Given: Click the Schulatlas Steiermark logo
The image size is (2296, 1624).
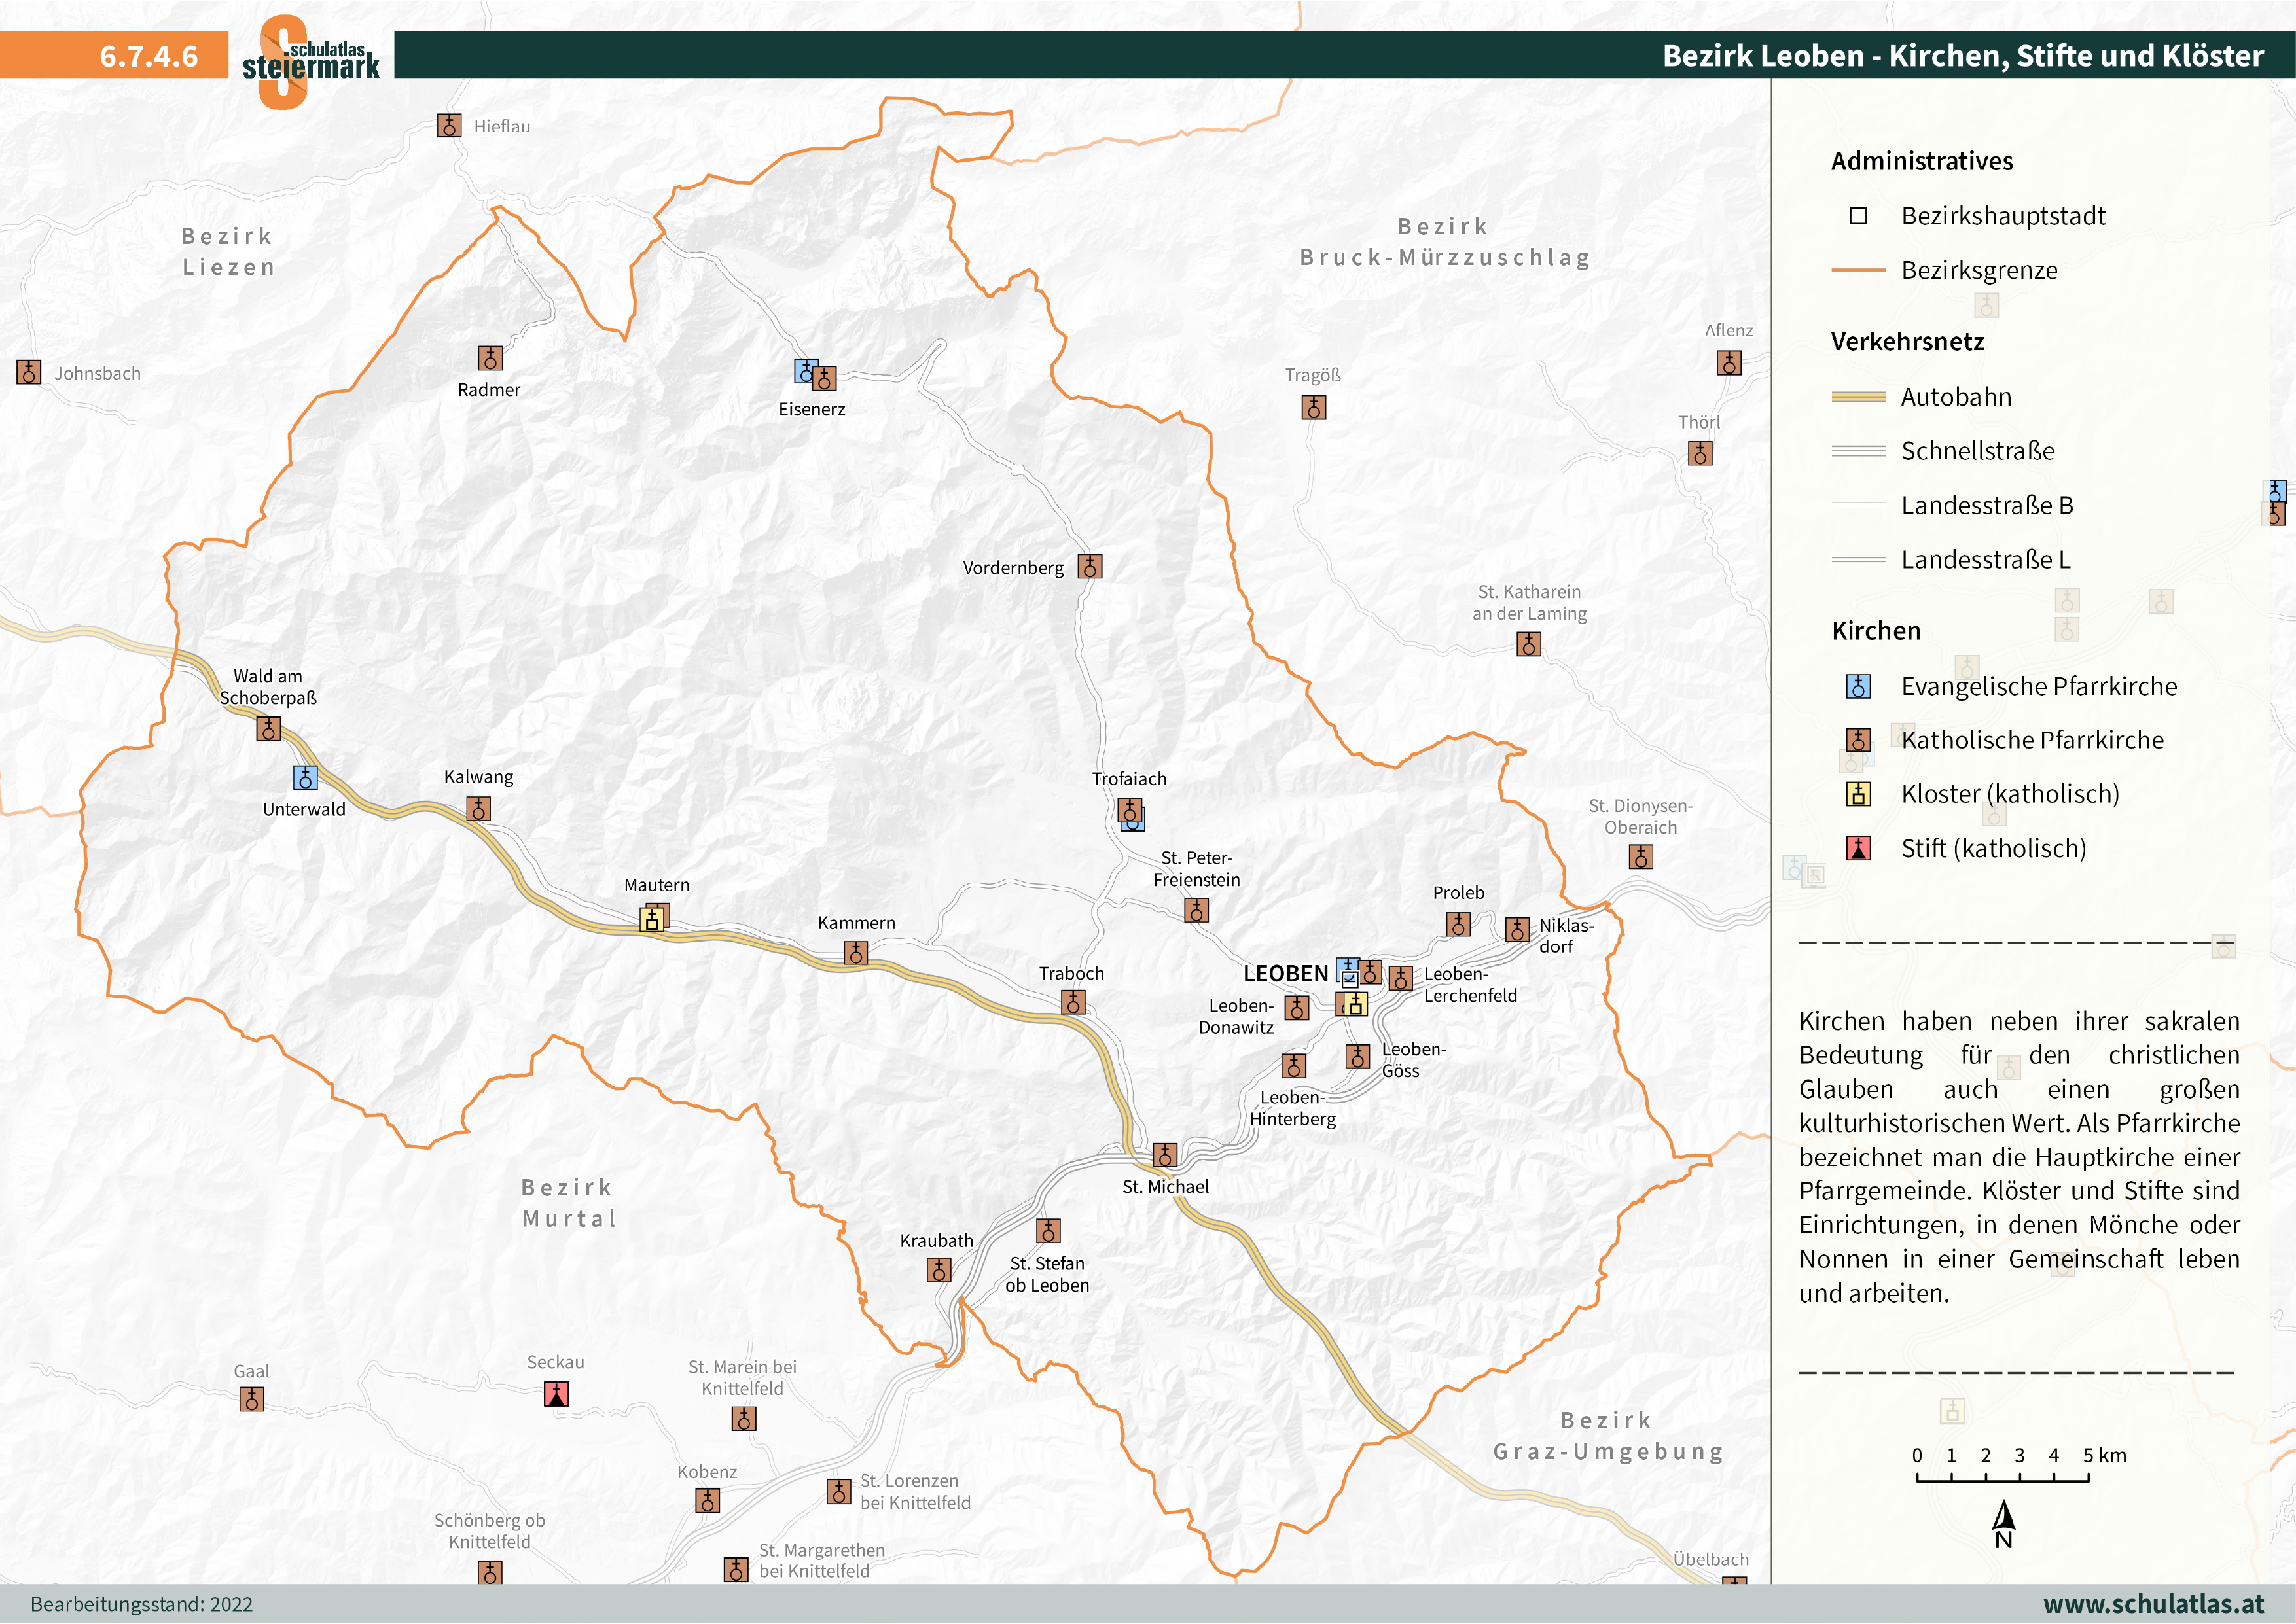Looking at the screenshot, I should tap(310, 60).
